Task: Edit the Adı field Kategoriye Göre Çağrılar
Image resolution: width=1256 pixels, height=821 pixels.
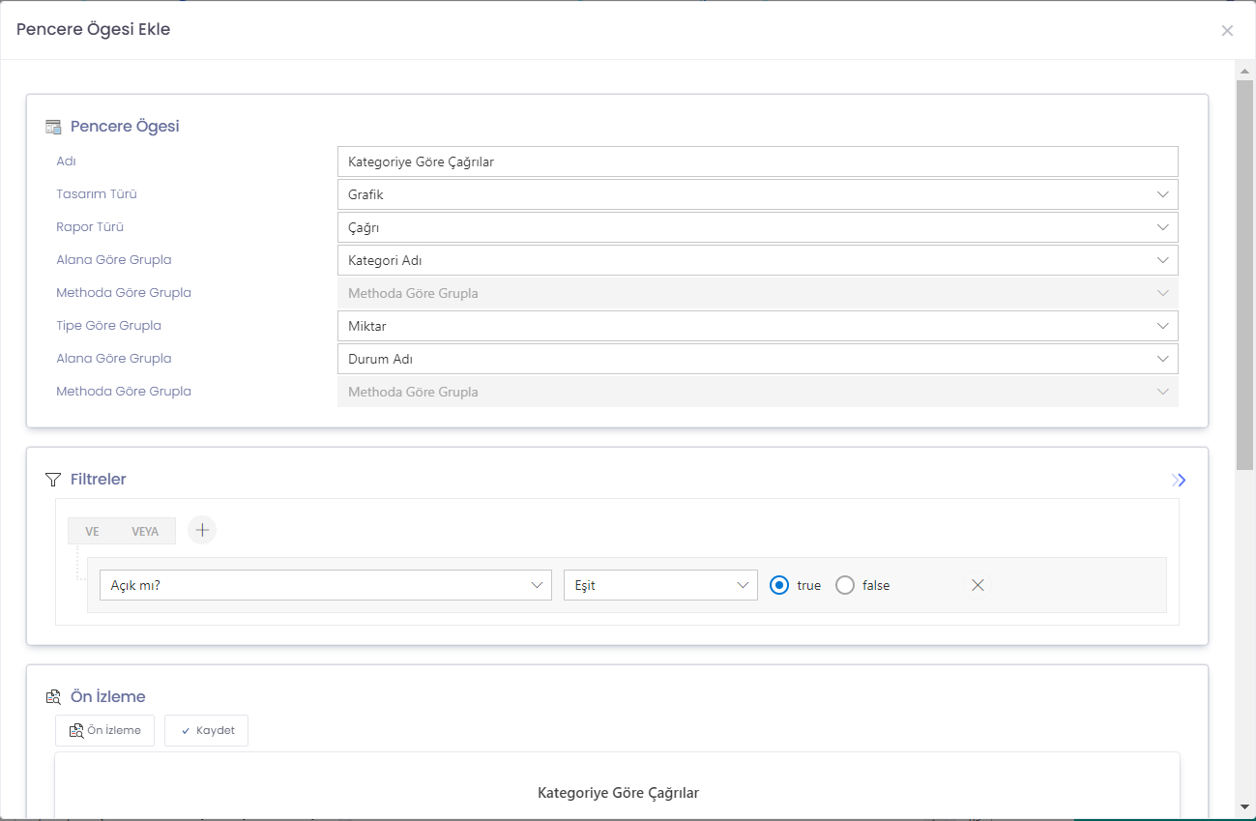Action: point(758,161)
